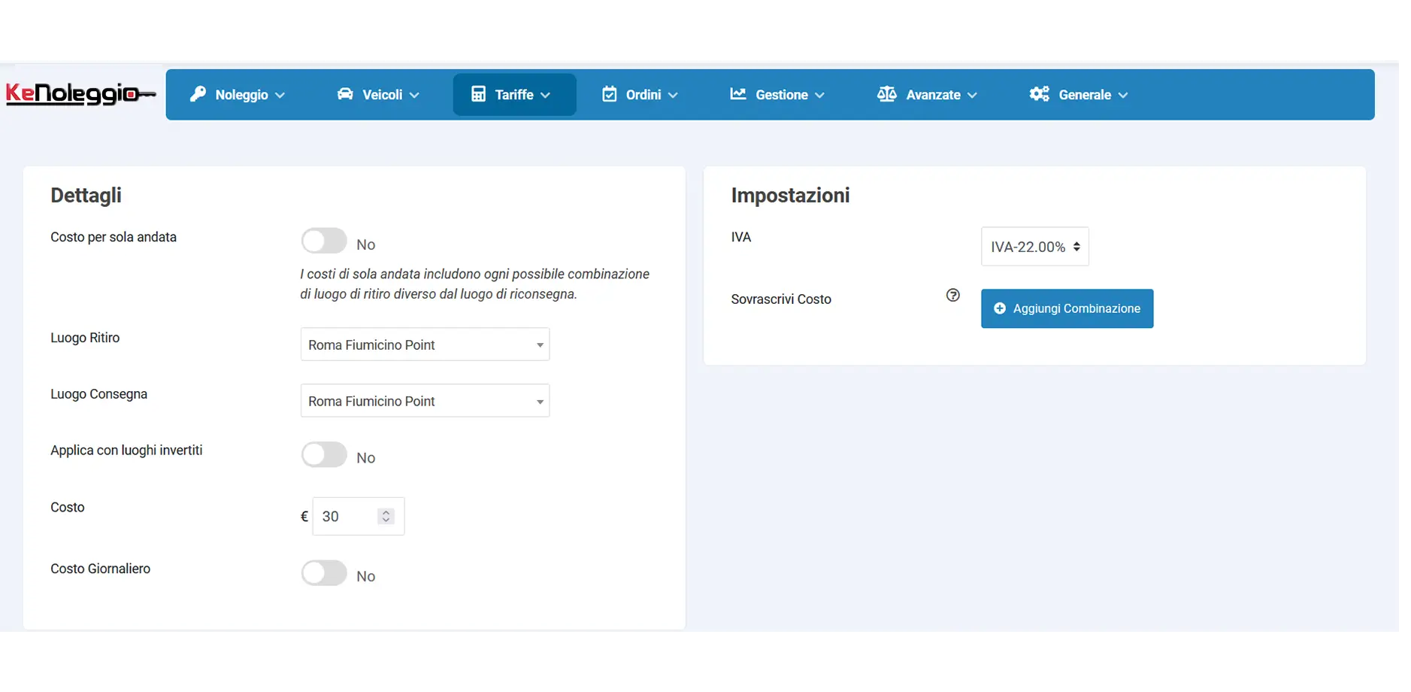This screenshot has height=692, width=1411.
Task: Click the key icon next to Noleggio
Action: [198, 94]
